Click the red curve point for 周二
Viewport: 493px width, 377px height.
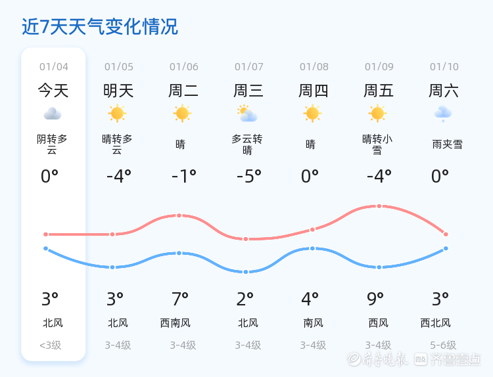click(179, 215)
